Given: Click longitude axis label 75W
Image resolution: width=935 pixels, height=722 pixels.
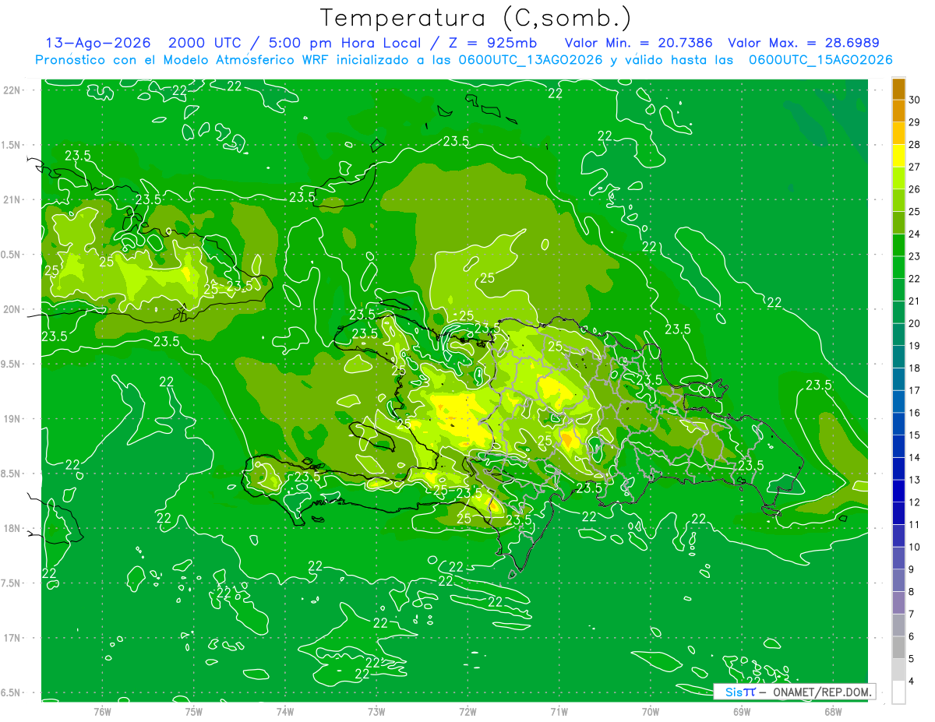Looking at the screenshot, I should 193,711.
